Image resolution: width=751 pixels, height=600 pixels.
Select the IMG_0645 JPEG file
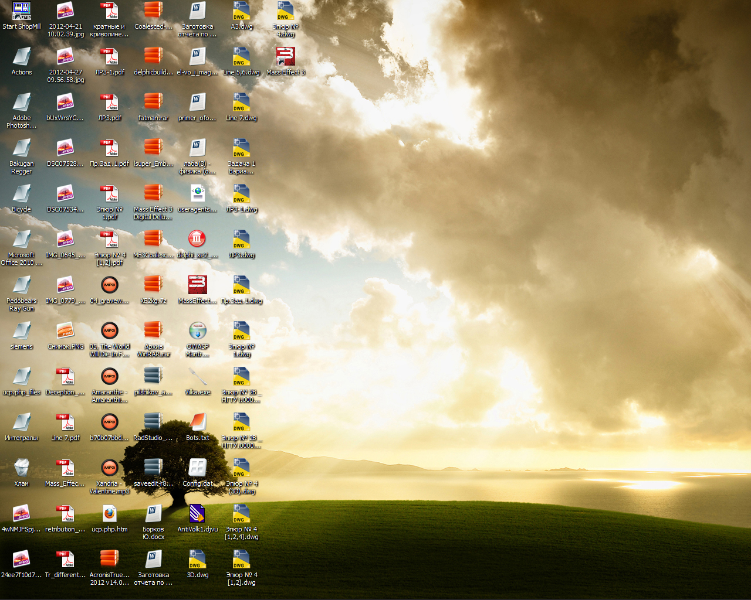coord(66,244)
